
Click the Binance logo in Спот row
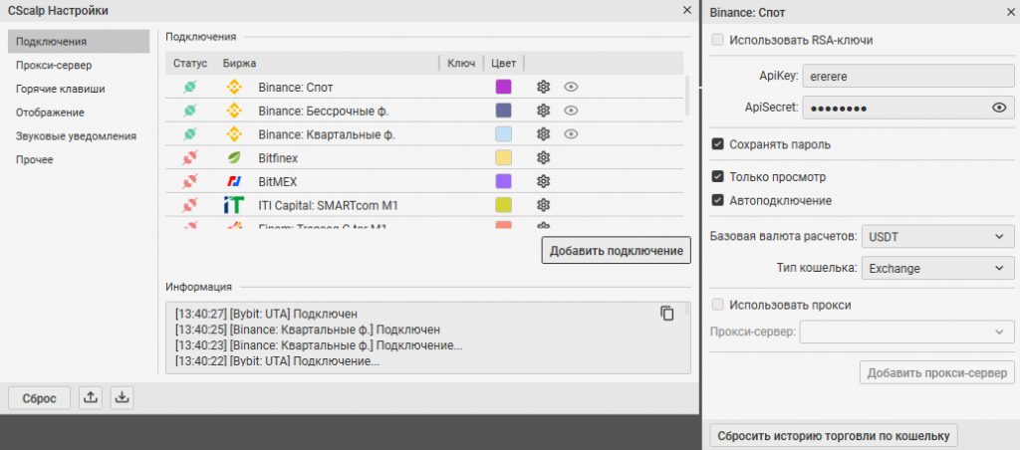click(234, 88)
